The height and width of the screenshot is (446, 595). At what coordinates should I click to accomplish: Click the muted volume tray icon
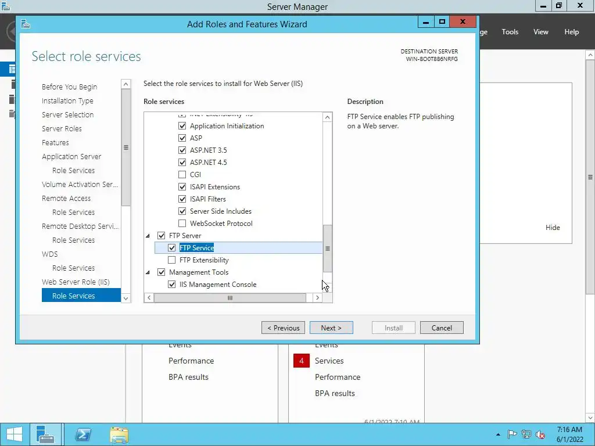[540, 434]
